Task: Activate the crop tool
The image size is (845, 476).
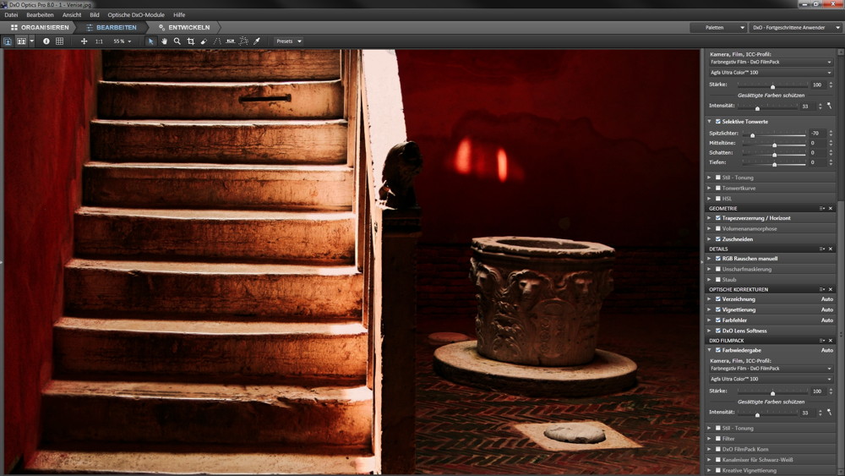Action: (x=190, y=41)
